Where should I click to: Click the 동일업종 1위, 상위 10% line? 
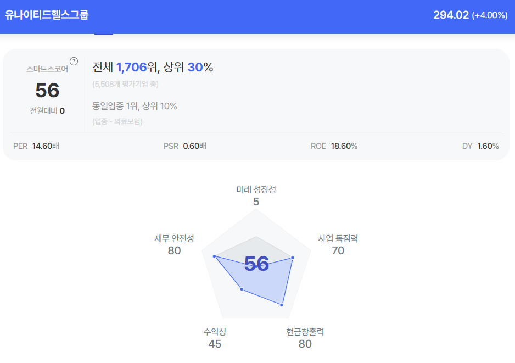135,106
